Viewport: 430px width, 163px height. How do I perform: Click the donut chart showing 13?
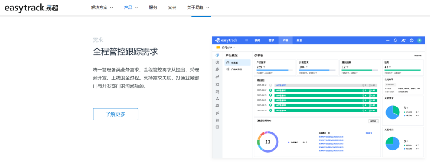pyautogui.click(x=268, y=142)
